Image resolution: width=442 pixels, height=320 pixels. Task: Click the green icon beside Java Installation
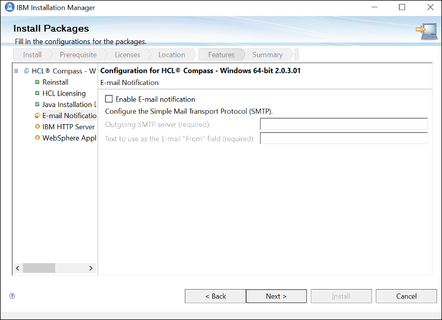[x=37, y=104]
